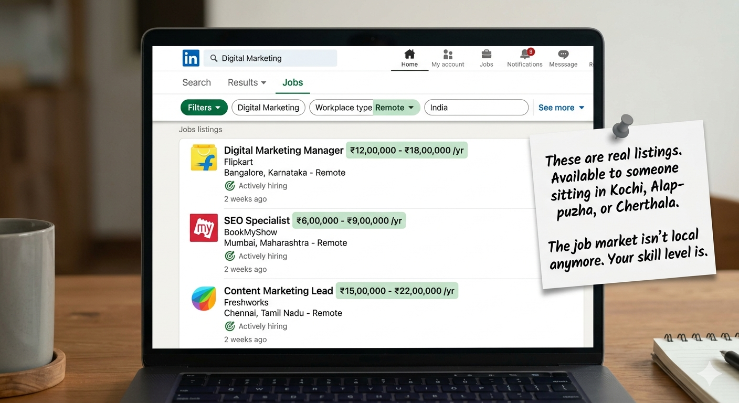
Task: Click the ₹12,00,000 - ₹18,00,000 /yr salary badge
Action: (407, 150)
